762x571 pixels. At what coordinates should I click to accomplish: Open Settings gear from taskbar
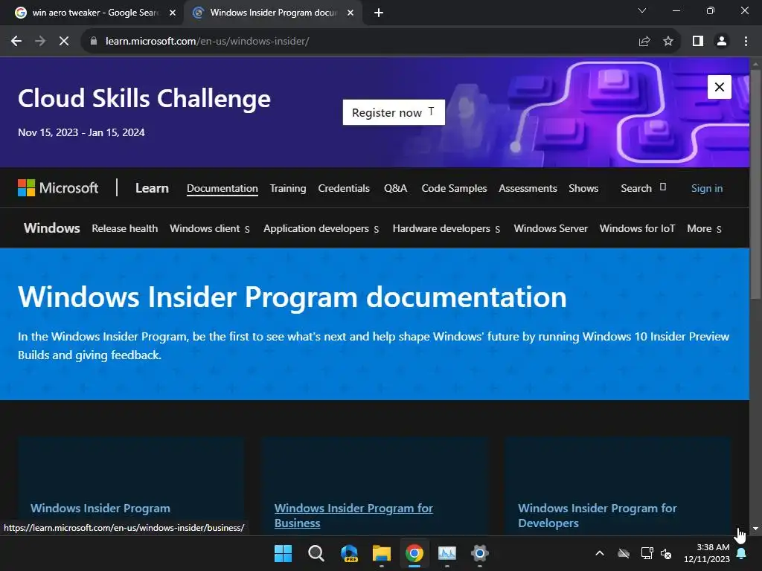[x=480, y=553]
